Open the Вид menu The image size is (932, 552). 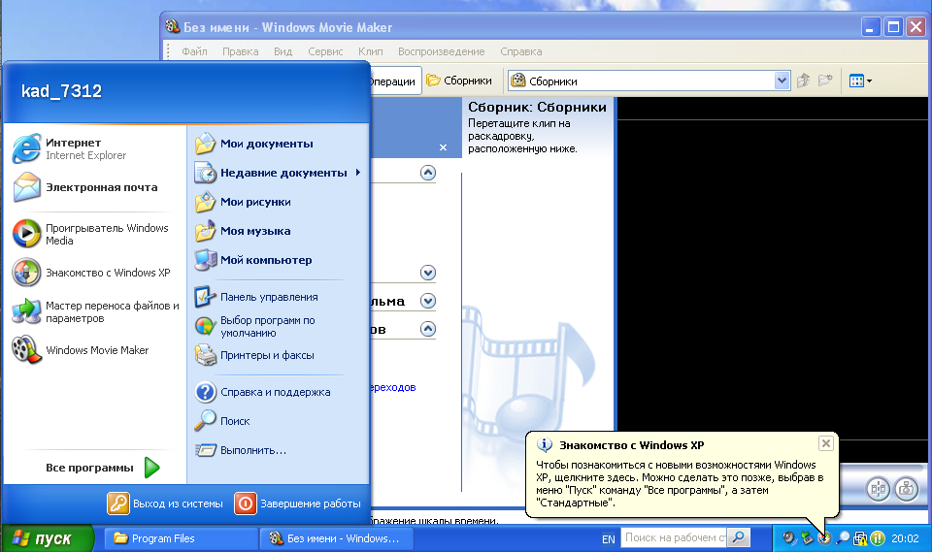[x=283, y=51]
